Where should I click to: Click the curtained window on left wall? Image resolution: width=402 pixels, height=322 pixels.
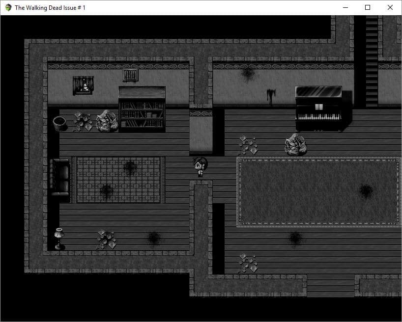point(83,85)
